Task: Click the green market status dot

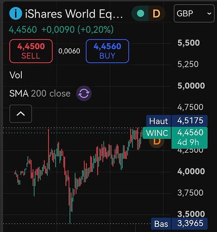Action: pos(140,13)
